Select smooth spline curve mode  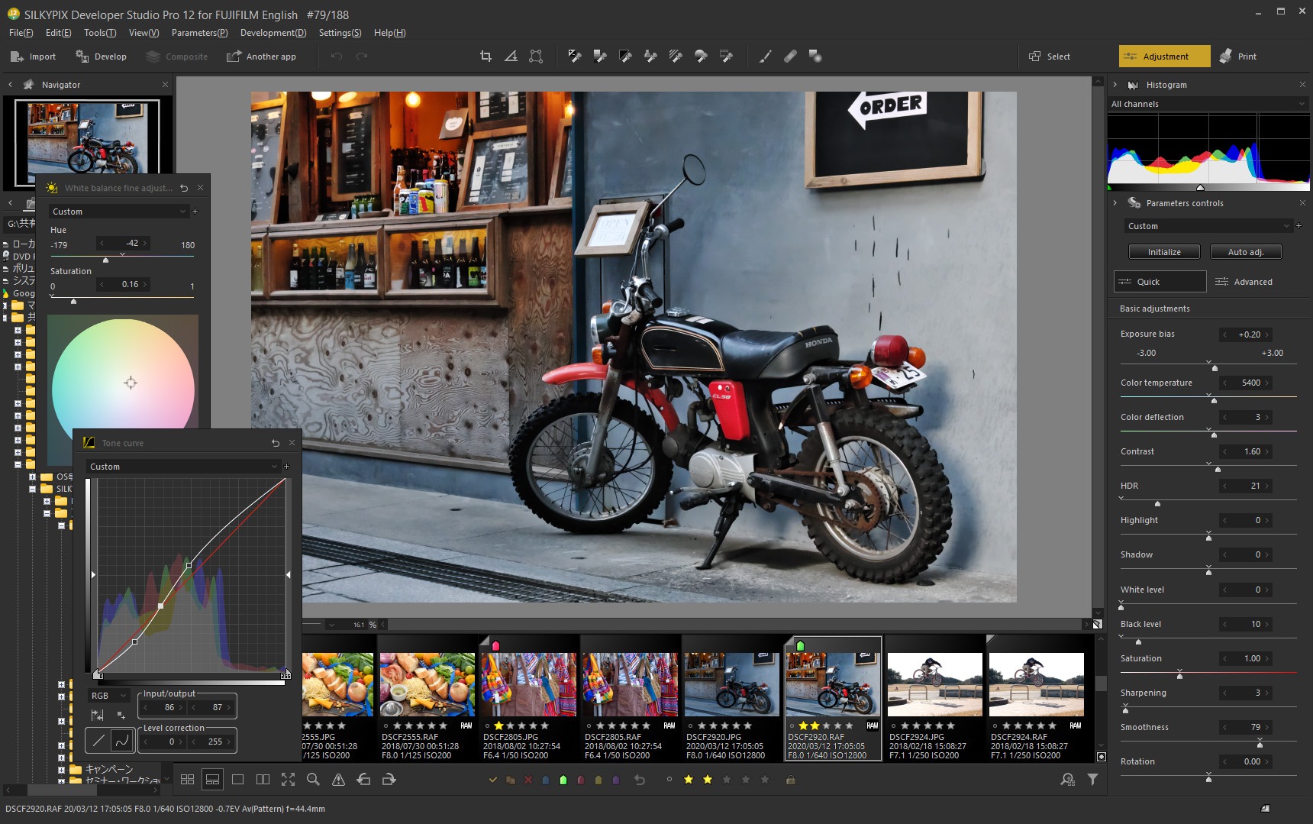click(121, 740)
